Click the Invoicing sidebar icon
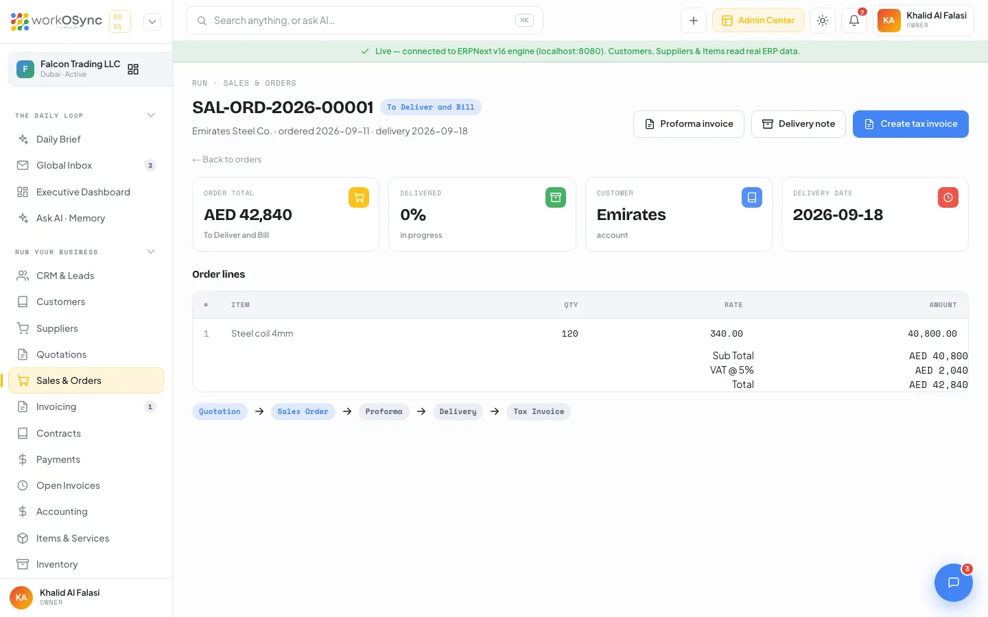Image resolution: width=988 pixels, height=617 pixels. pos(23,407)
